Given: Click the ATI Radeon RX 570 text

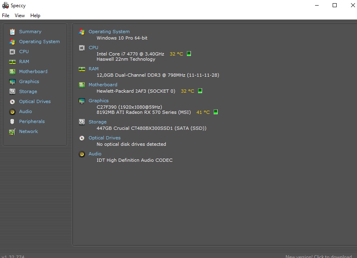Looking at the screenshot, I should [x=144, y=112].
